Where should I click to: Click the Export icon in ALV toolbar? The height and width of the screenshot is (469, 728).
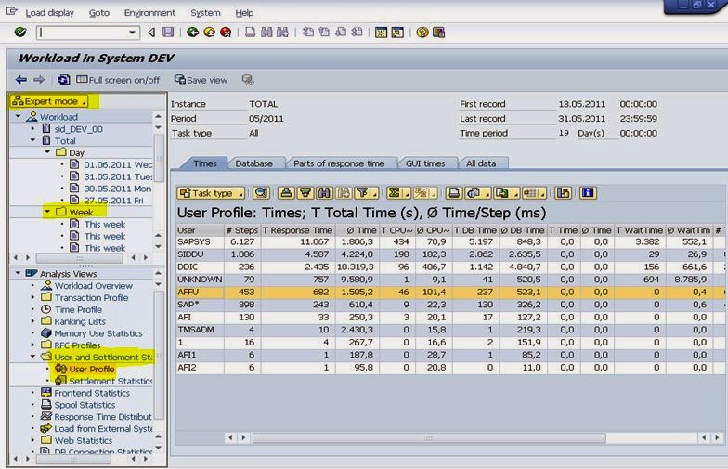tap(506, 193)
